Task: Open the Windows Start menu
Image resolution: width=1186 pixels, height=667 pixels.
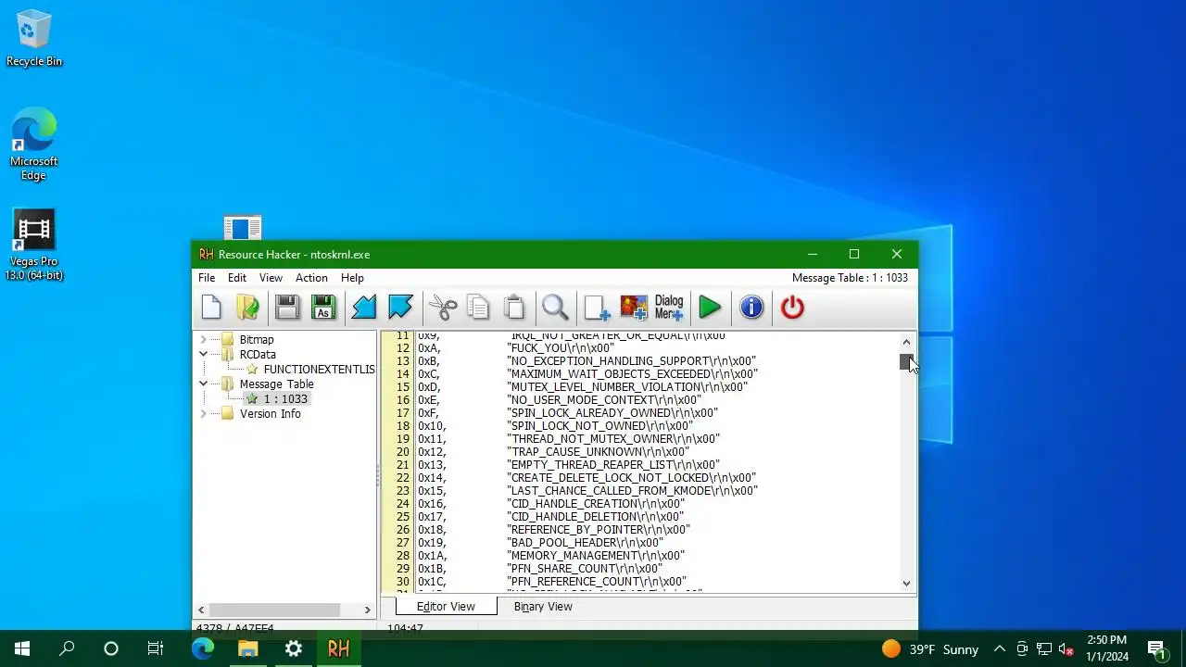Action: pos(22,648)
